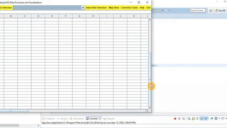The height and width of the screenshot is (128, 227).
Task: Toggle Scroll Lock in Console toolbar
Action: click(193, 118)
